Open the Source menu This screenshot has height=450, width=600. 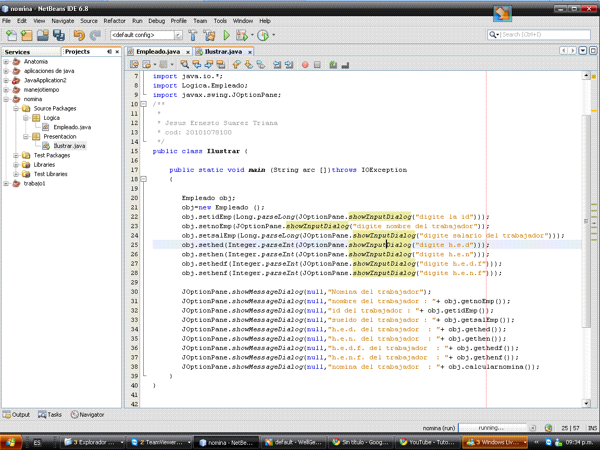(89, 21)
